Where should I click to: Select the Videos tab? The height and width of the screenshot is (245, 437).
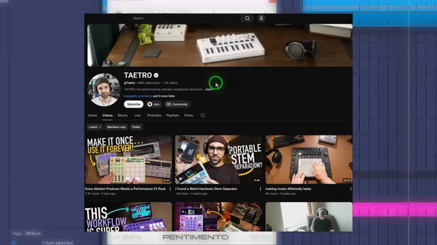107,115
